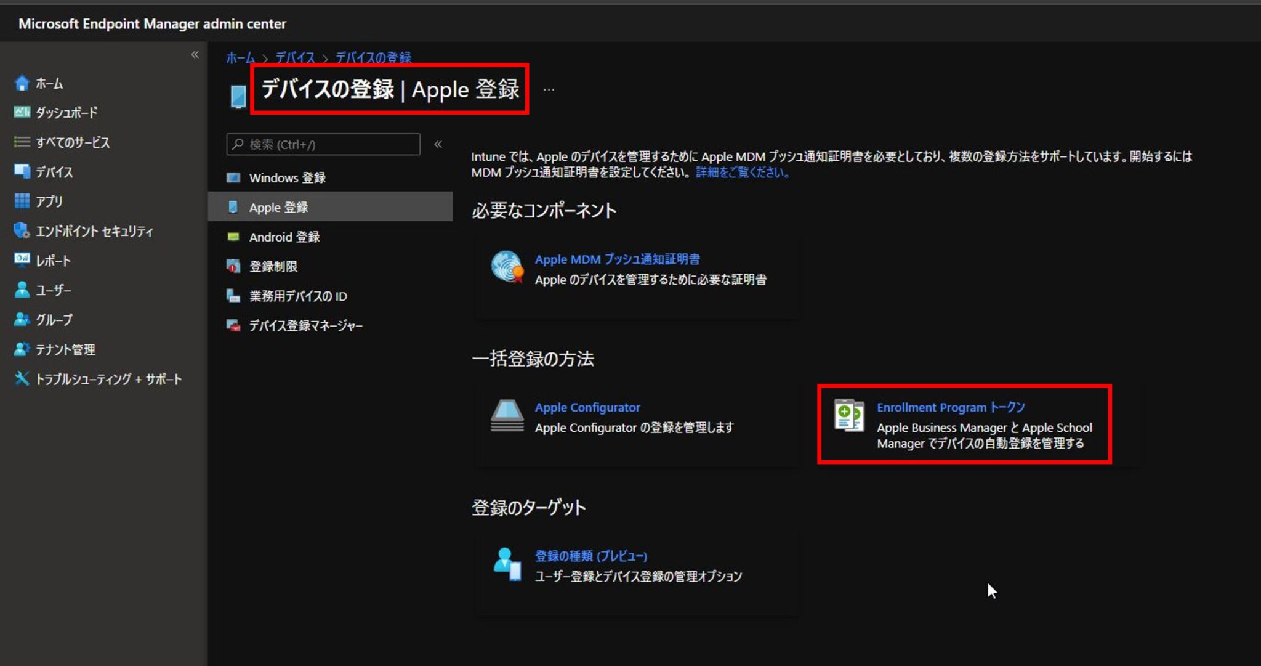Open デバイス label in the left sidebar
The image size is (1261, 666).
tap(54, 172)
